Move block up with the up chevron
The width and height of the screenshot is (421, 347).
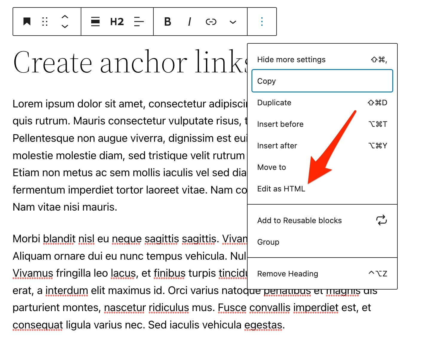(x=65, y=17)
